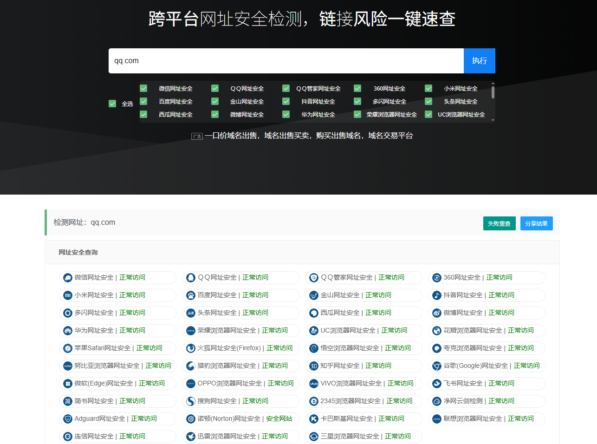The width and height of the screenshot is (597, 444).
Task: Toggle the UC浏览器网址安全 checkbox
Action: coord(428,114)
